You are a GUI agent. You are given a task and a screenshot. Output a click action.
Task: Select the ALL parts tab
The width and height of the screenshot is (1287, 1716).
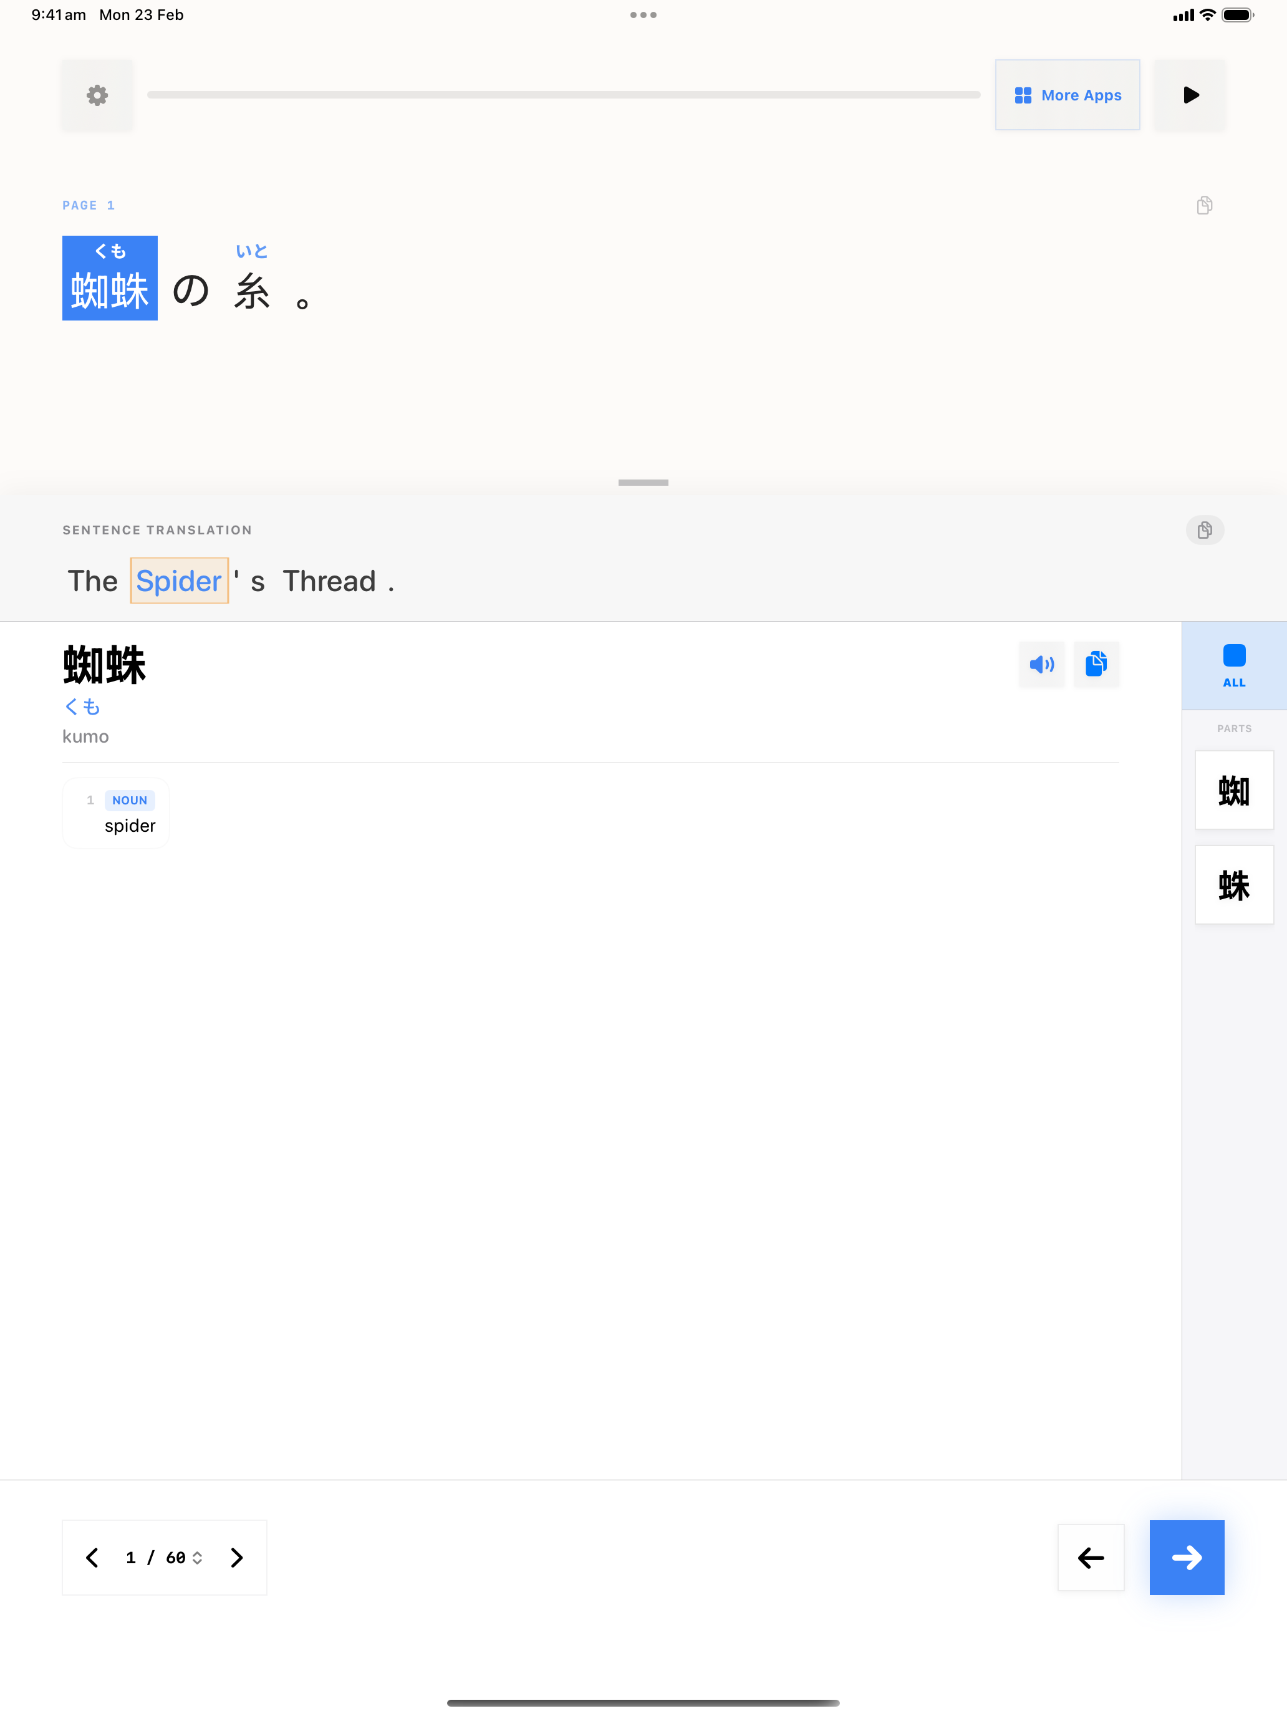tap(1233, 665)
